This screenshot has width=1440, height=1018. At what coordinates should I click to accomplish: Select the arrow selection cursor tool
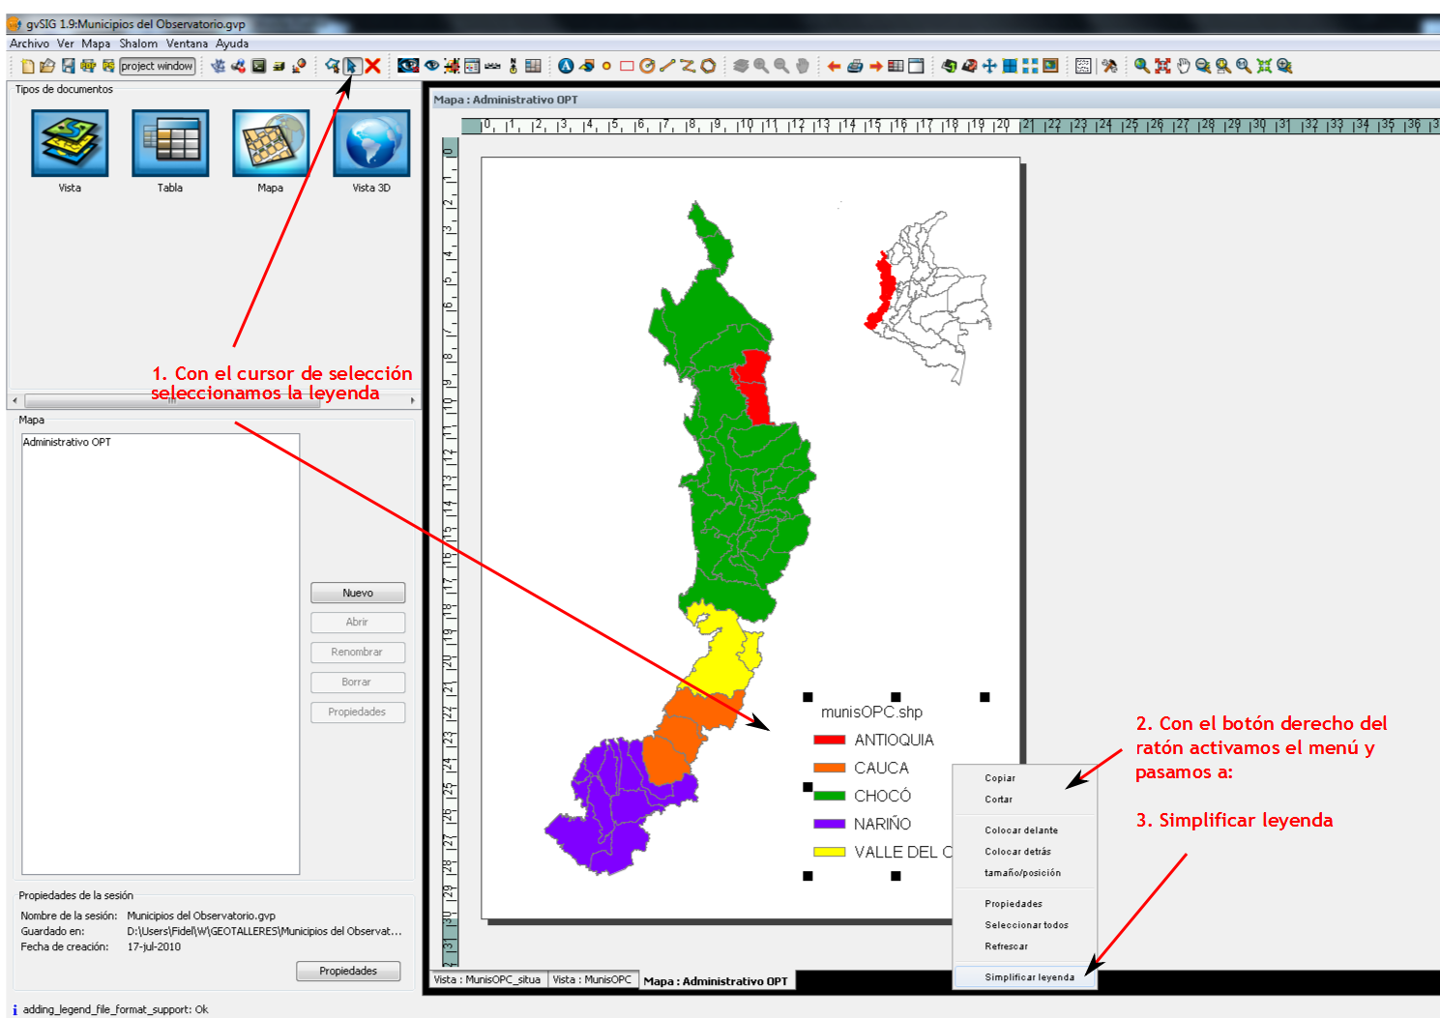point(352,66)
